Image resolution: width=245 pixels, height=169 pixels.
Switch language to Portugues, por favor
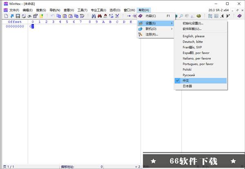click(x=200, y=64)
